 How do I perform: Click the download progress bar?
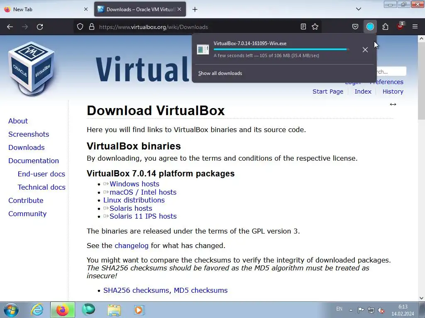tap(281, 49)
